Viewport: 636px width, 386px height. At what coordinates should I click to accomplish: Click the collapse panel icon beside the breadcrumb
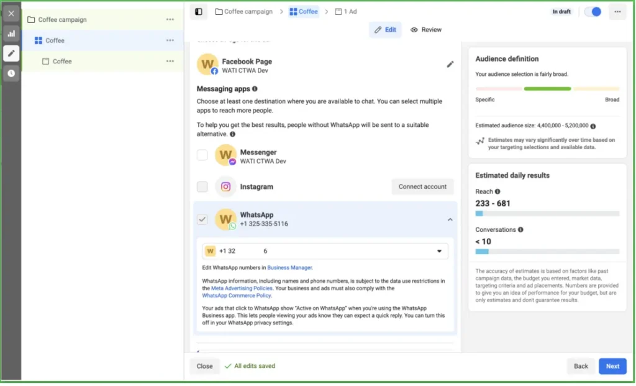pyautogui.click(x=199, y=11)
